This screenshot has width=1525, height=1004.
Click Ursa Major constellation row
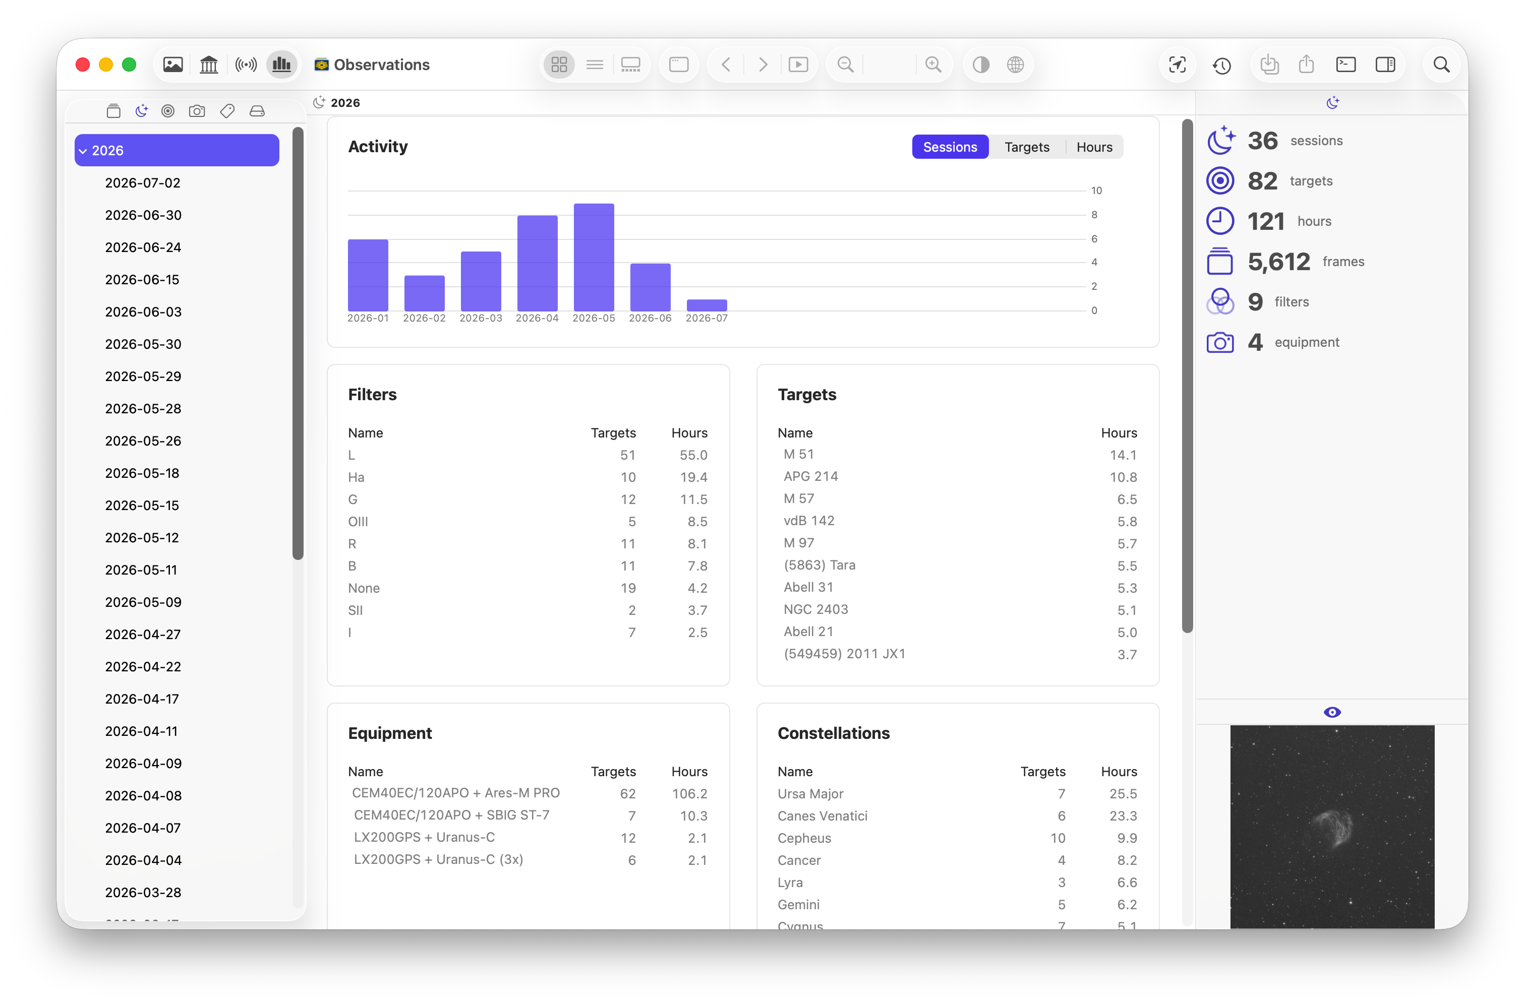[x=957, y=794]
